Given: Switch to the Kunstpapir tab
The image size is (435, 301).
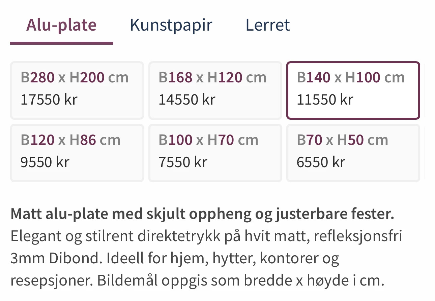Looking at the screenshot, I should tap(171, 25).
